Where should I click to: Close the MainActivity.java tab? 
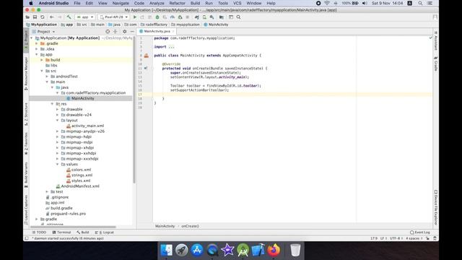point(173,31)
